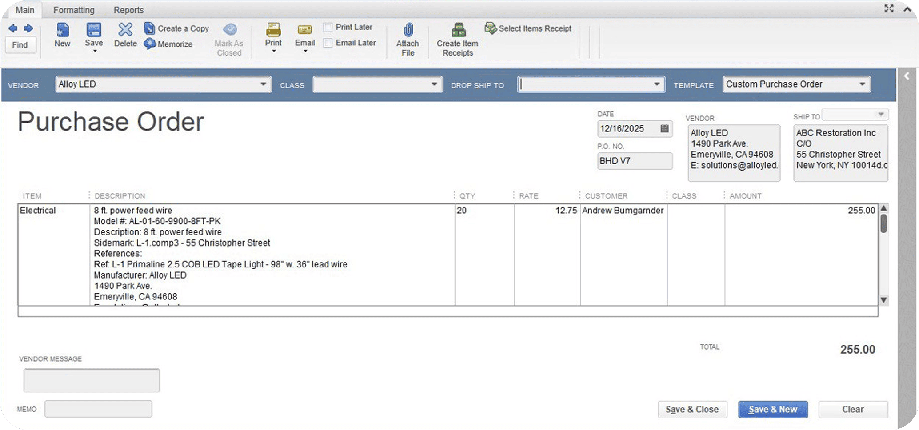
Task: Click the Print icon
Action: pos(273,31)
